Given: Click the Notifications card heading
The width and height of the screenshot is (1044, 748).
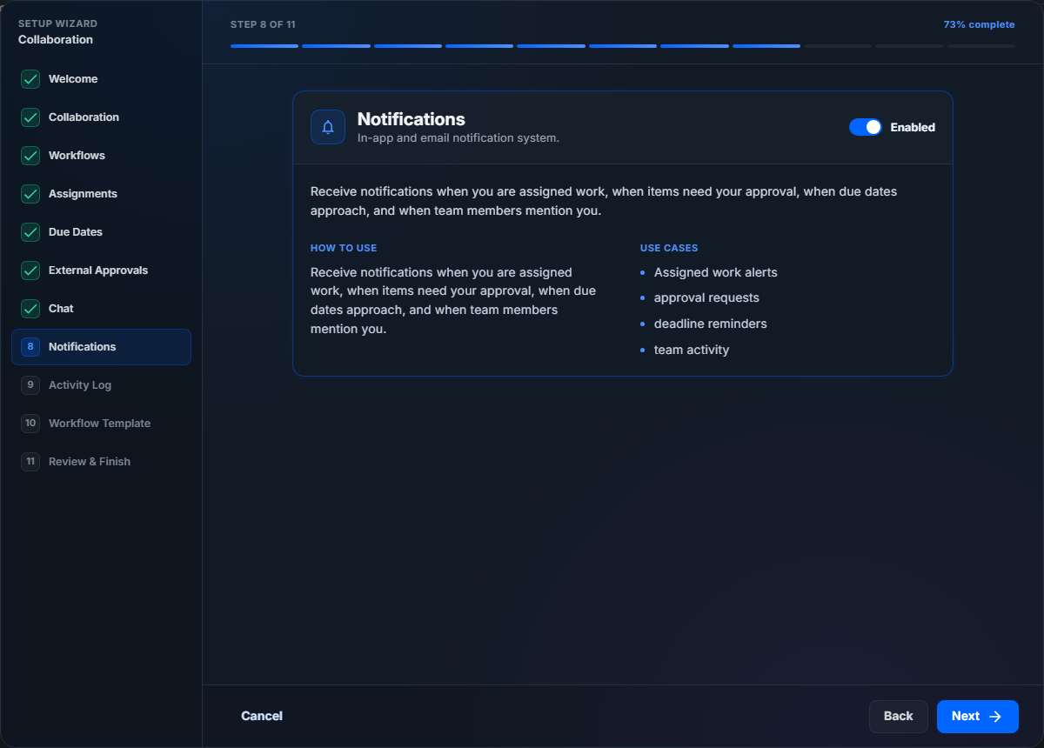Looking at the screenshot, I should coord(412,119).
